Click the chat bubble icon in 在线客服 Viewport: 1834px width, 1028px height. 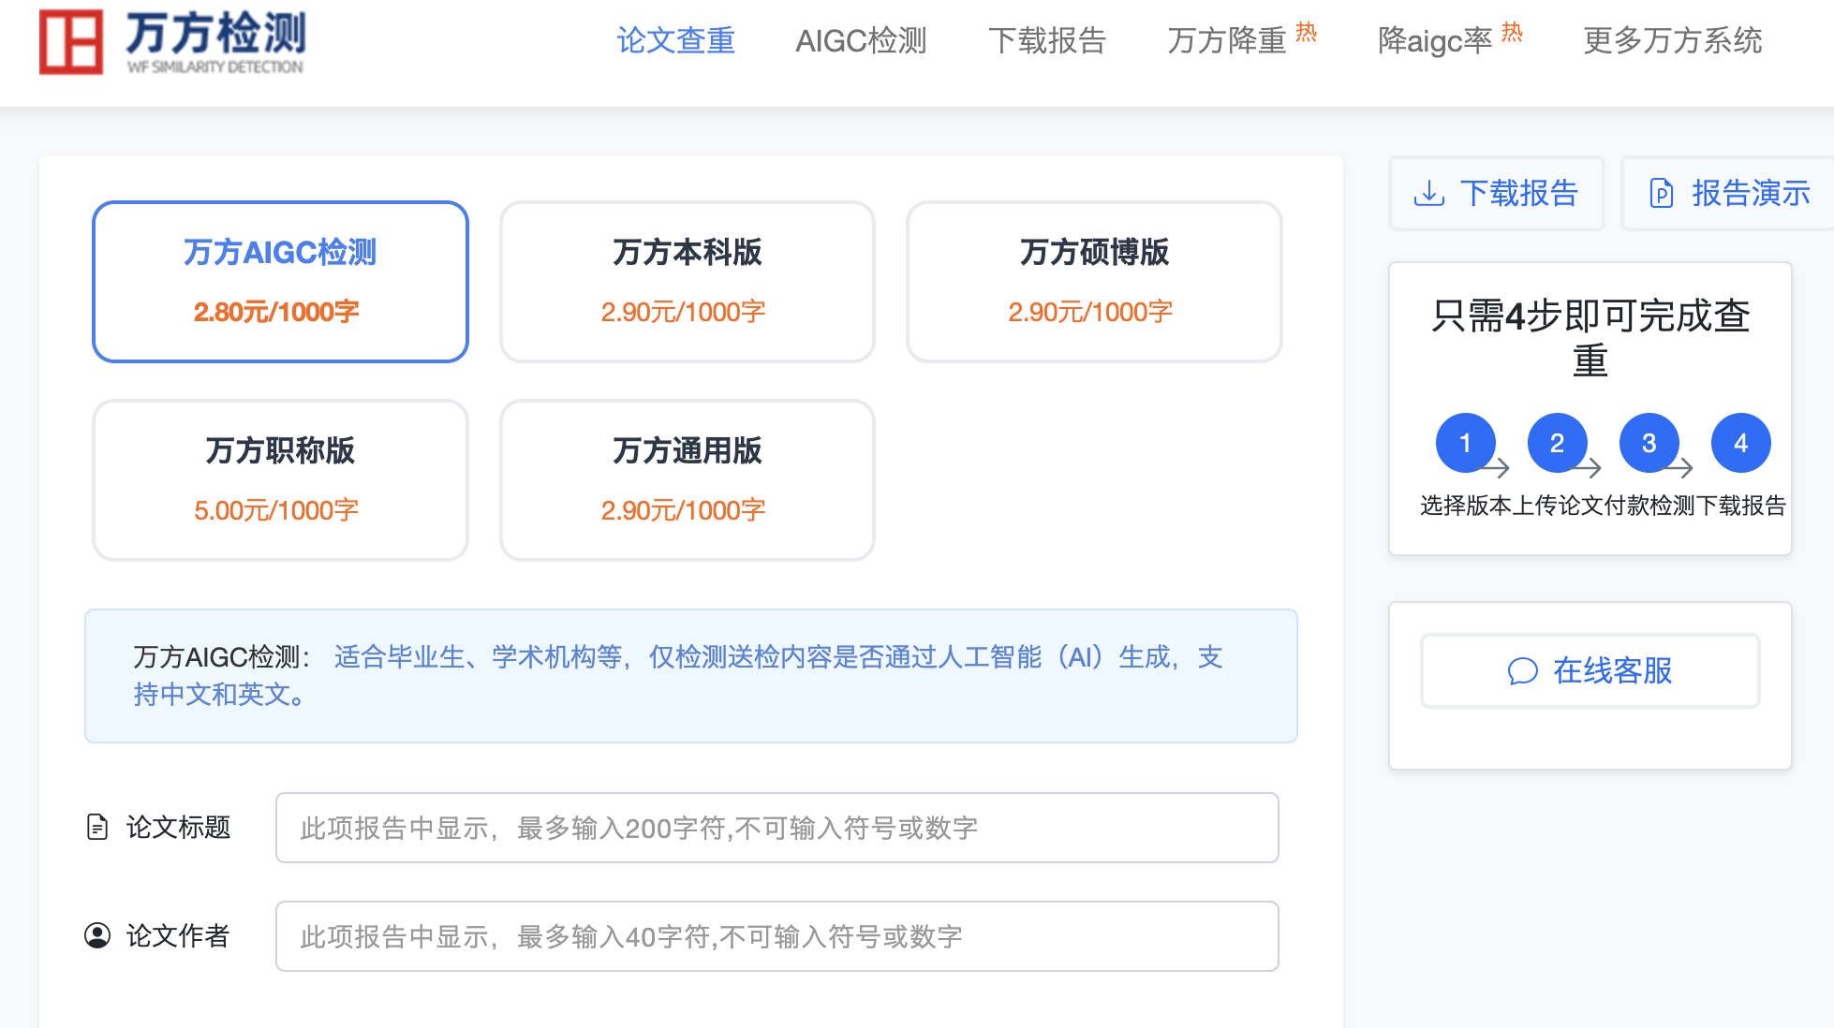[x=1522, y=671]
